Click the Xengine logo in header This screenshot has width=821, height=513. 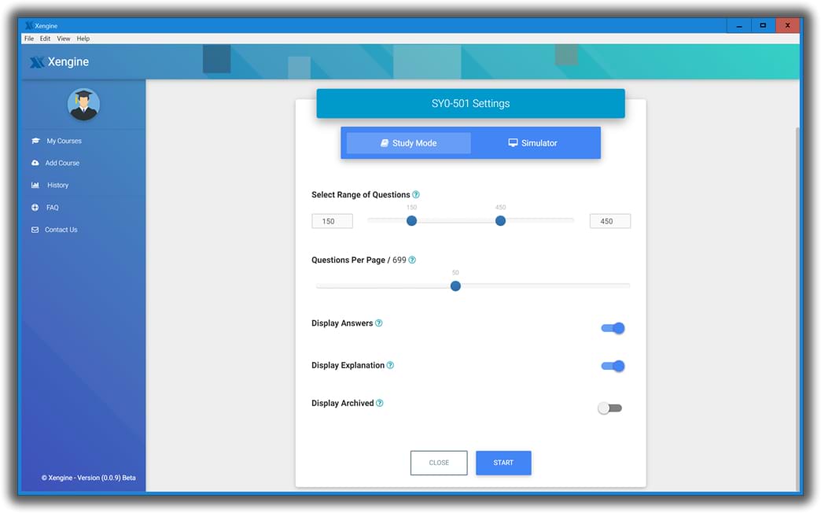59,62
